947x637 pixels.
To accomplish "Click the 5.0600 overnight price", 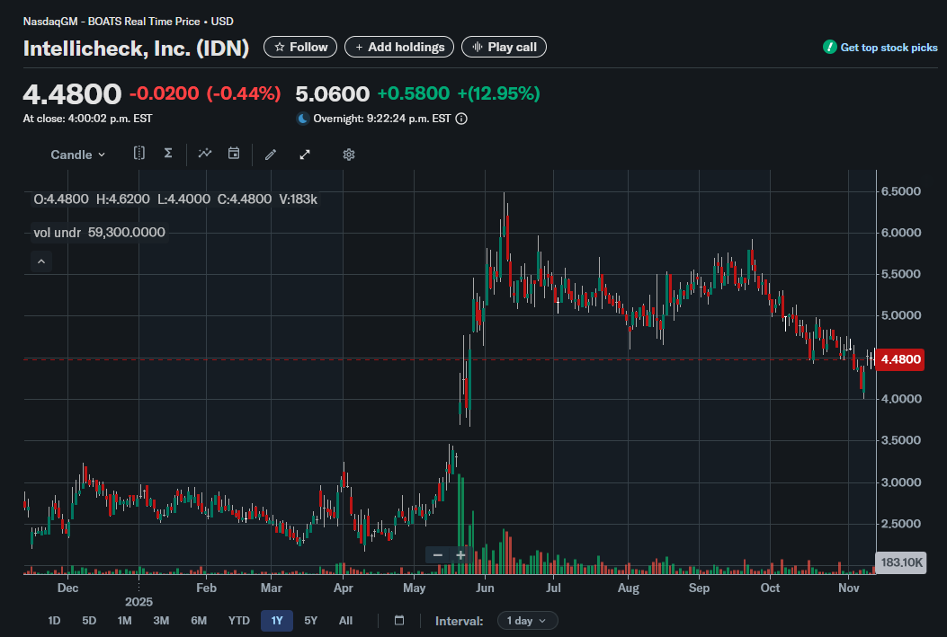I will pyautogui.click(x=332, y=94).
